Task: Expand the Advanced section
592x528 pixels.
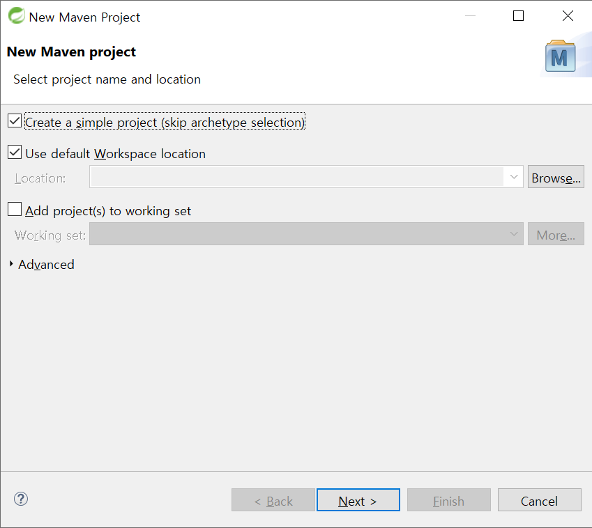Action: [11, 264]
